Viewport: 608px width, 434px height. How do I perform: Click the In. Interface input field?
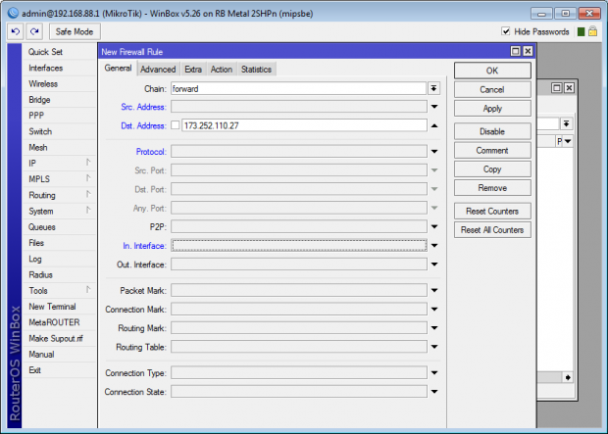299,245
